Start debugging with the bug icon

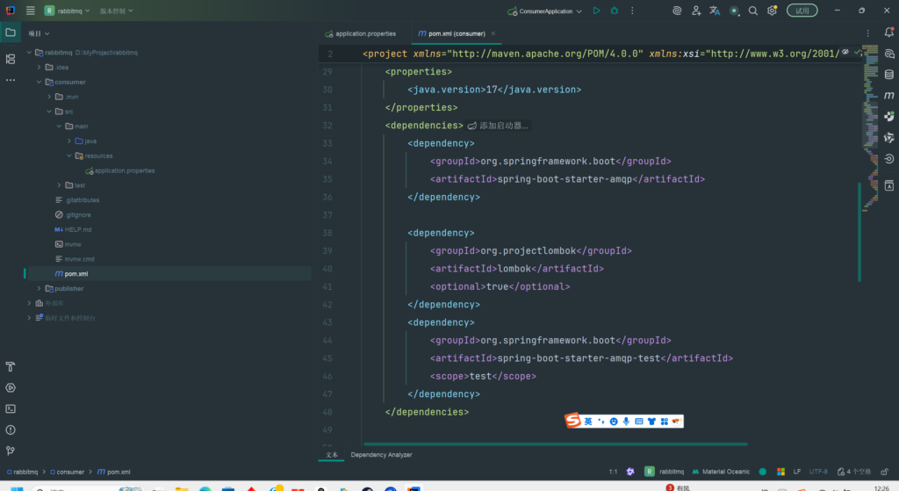click(x=615, y=11)
